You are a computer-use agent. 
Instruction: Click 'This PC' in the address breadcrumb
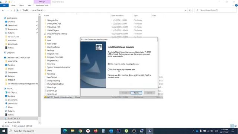pyautogui.click(x=25, y=10)
